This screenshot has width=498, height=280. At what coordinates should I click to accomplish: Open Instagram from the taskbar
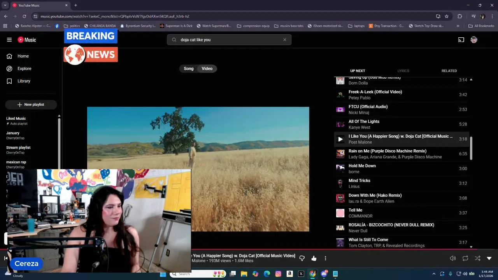coord(278,274)
